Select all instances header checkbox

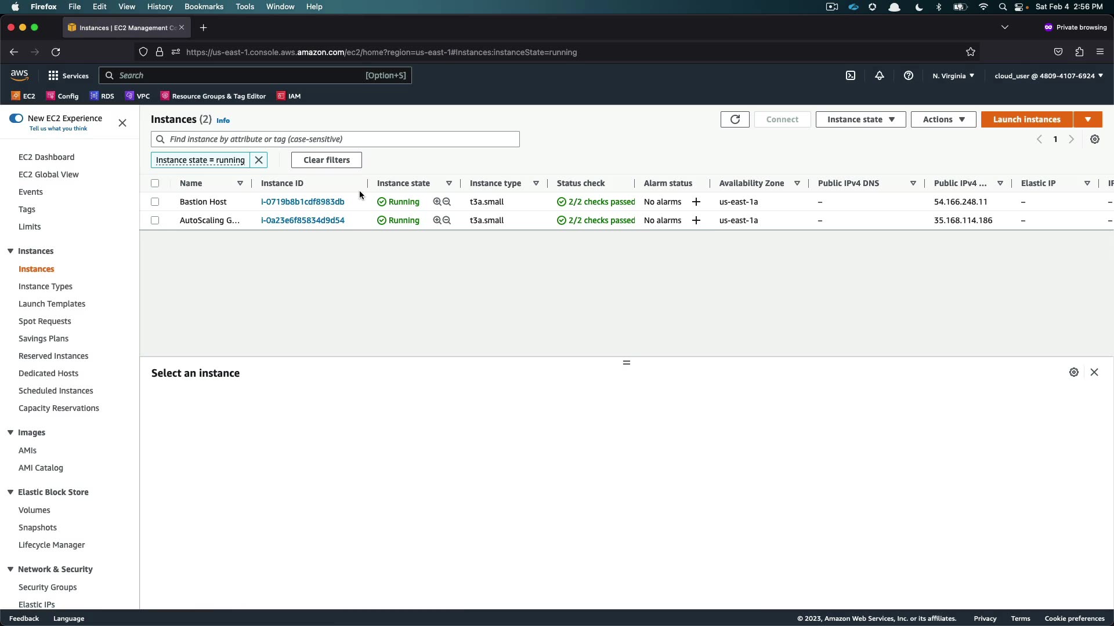click(x=155, y=183)
